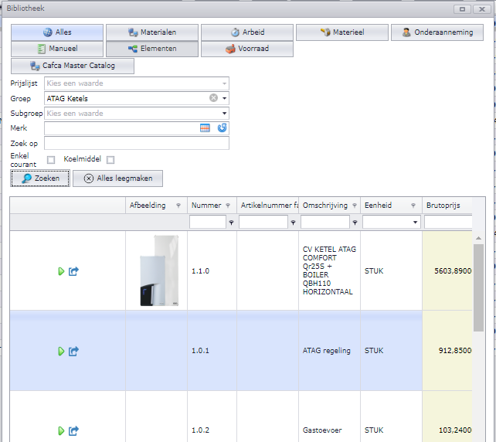Select the Alles category tab
Screen dimensions: 496x442
click(x=57, y=32)
